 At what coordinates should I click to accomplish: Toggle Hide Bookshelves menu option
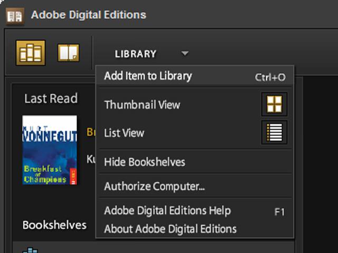coord(145,162)
